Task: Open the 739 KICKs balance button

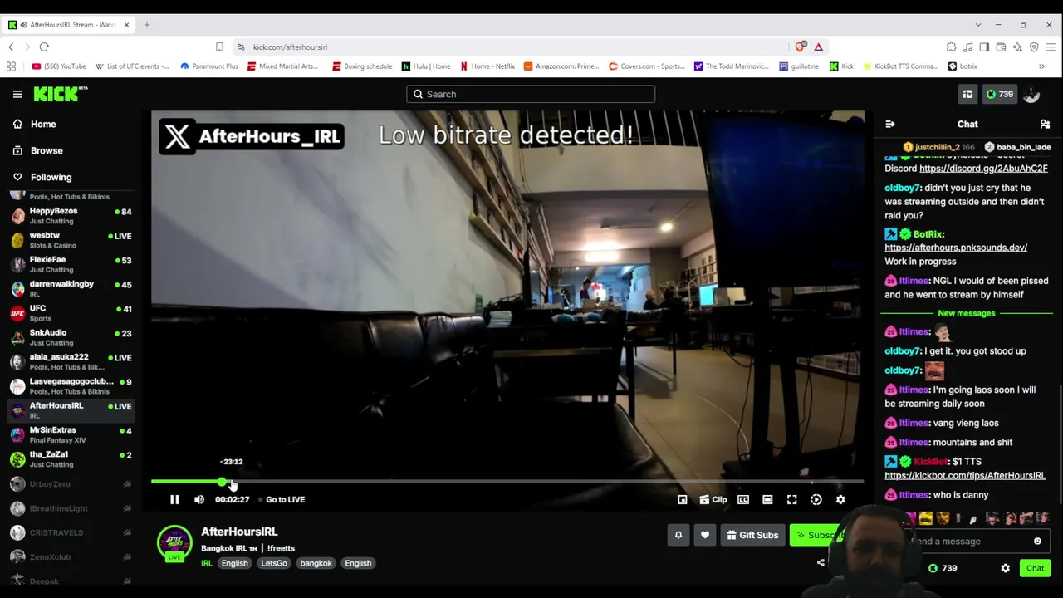Action: pyautogui.click(x=999, y=94)
